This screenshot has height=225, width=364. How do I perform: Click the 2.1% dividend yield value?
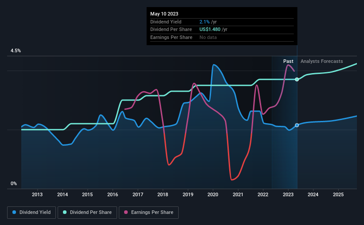204,22
